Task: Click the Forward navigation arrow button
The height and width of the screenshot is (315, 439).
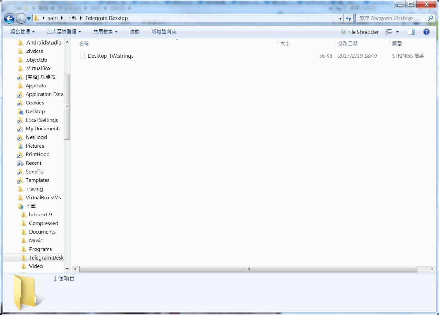Action: (21, 18)
